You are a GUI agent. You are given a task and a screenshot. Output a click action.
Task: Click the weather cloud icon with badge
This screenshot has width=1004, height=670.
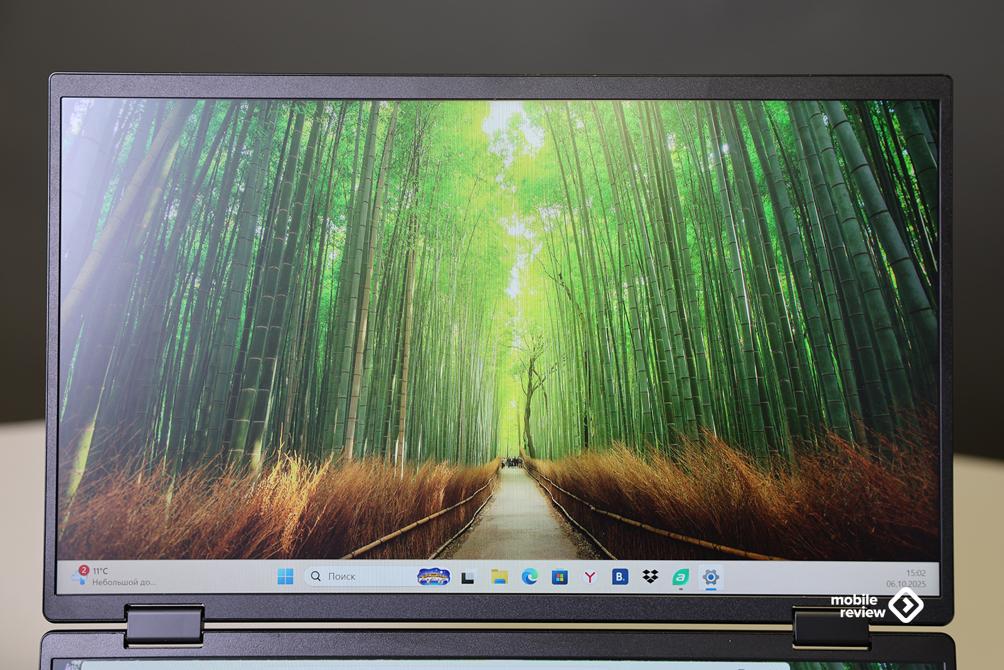pos(80,576)
